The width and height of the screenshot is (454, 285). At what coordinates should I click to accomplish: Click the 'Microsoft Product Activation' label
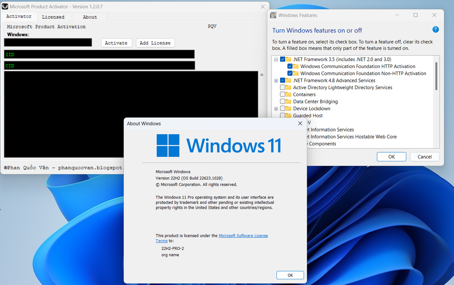pyautogui.click(x=46, y=27)
